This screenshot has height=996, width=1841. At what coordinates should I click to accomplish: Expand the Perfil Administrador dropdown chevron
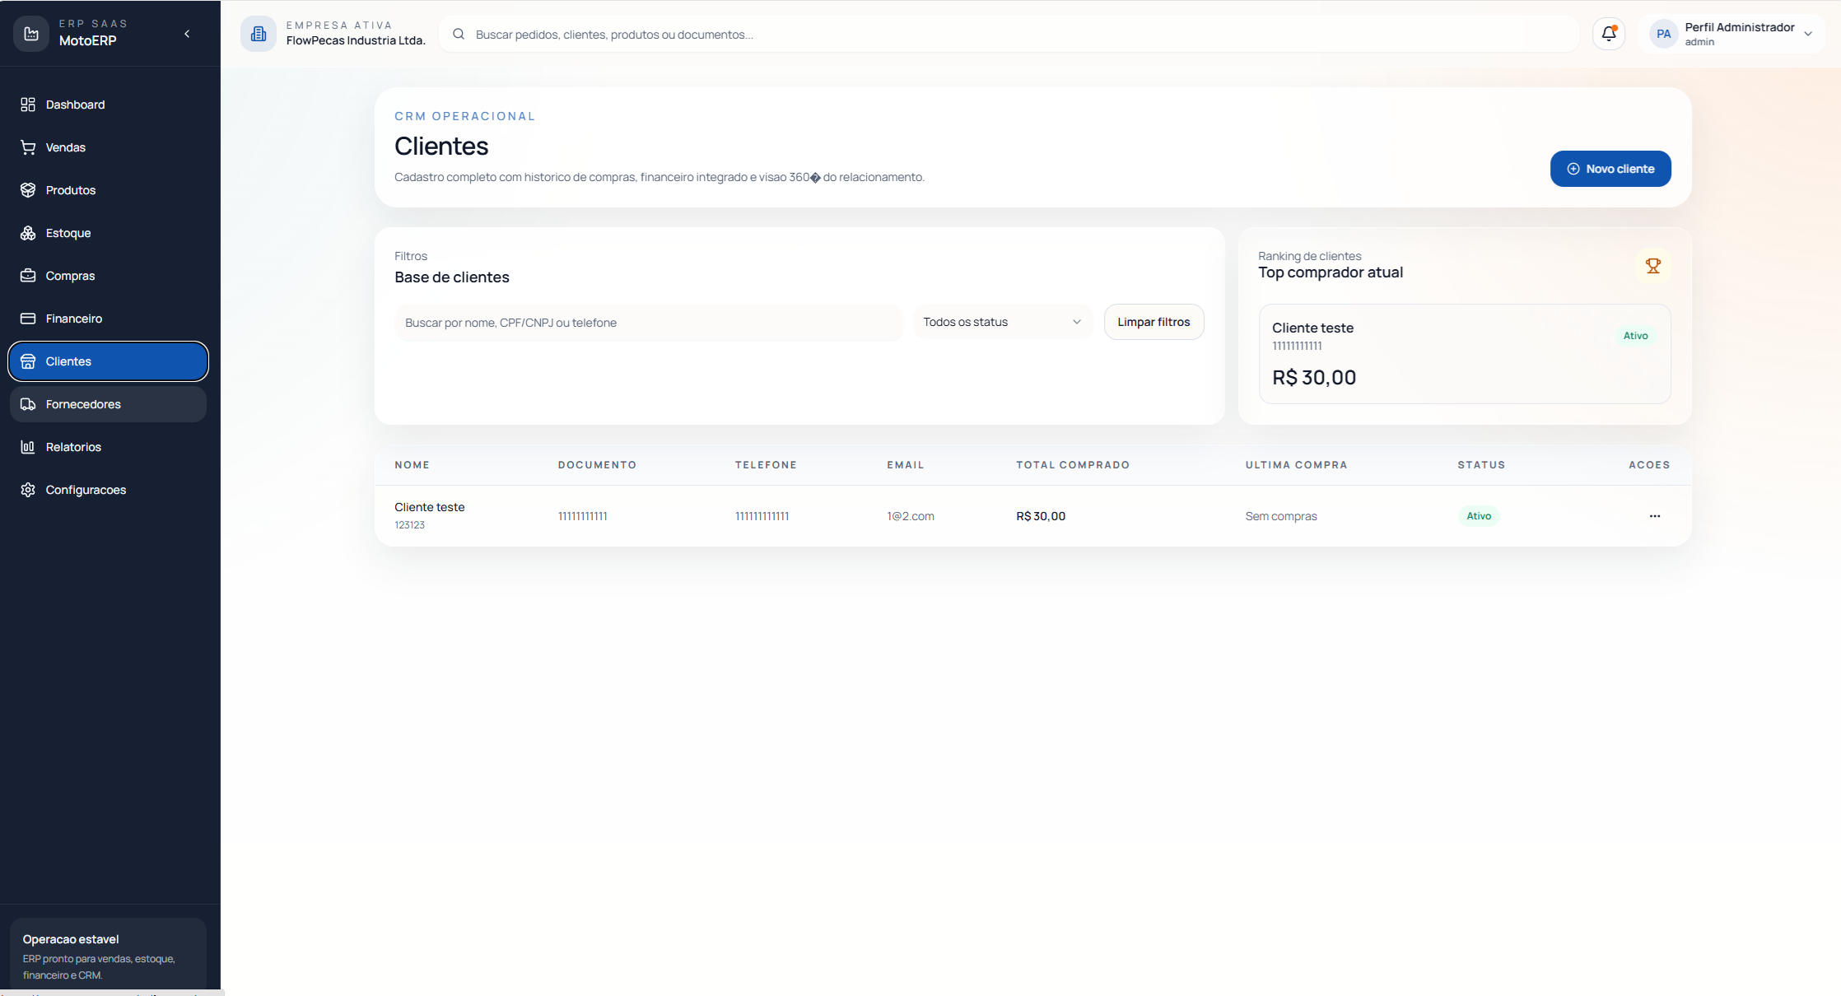[1808, 34]
